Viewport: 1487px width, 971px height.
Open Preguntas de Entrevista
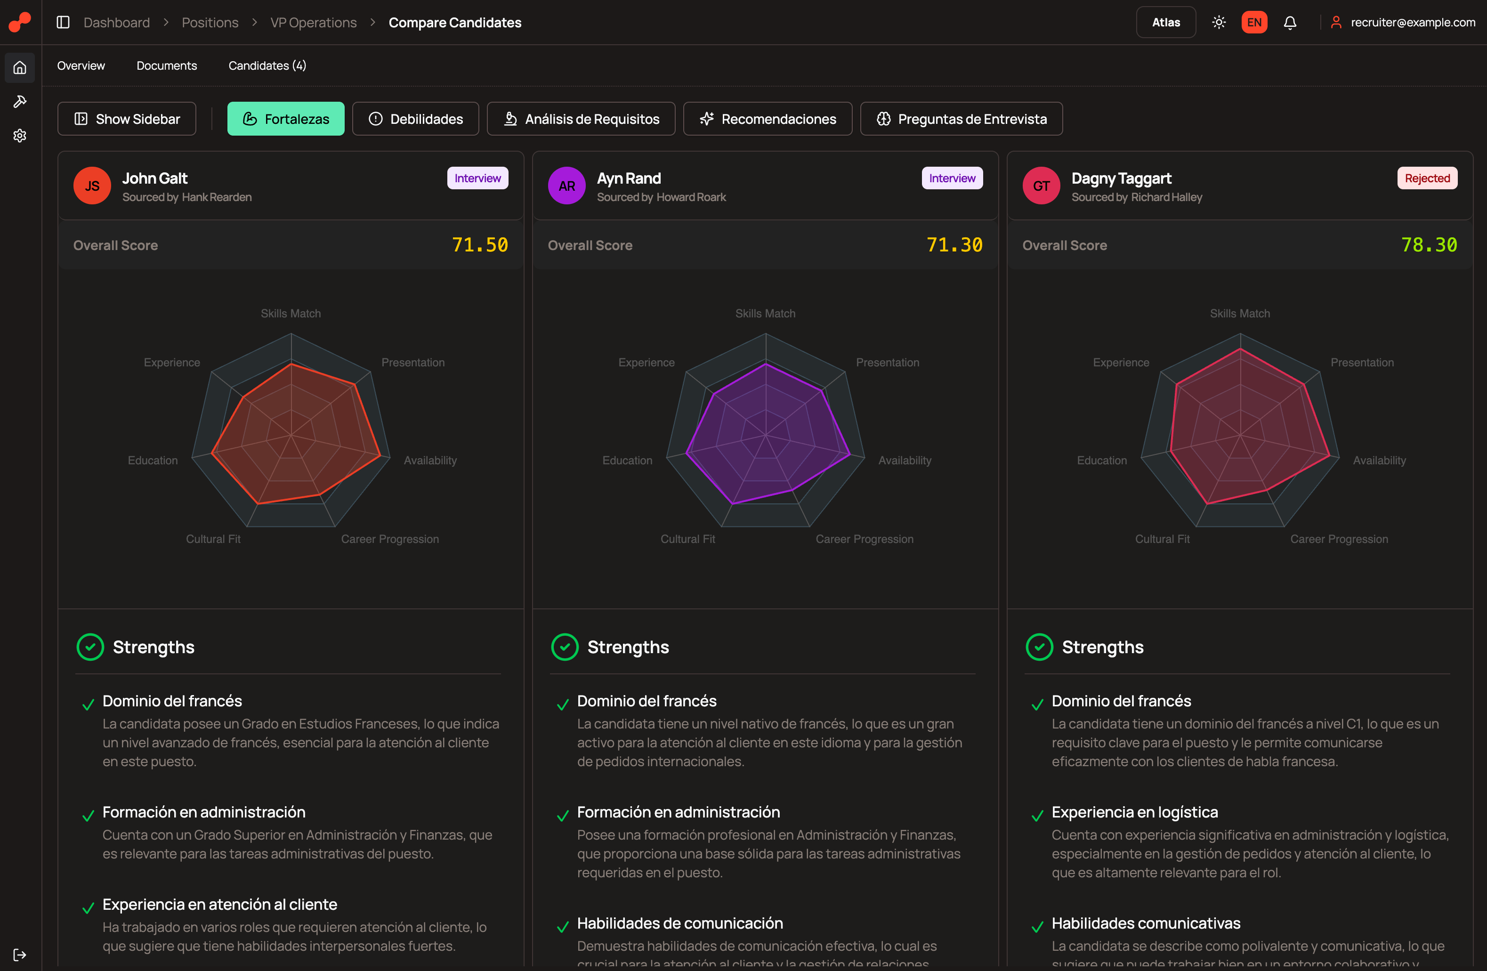(x=961, y=118)
